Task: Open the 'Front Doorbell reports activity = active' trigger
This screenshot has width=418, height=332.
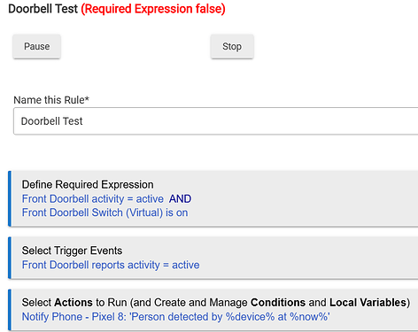Action: pyautogui.click(x=111, y=265)
